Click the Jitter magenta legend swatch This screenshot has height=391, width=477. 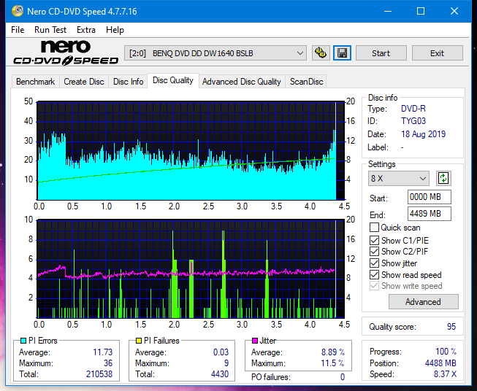pyautogui.click(x=255, y=341)
